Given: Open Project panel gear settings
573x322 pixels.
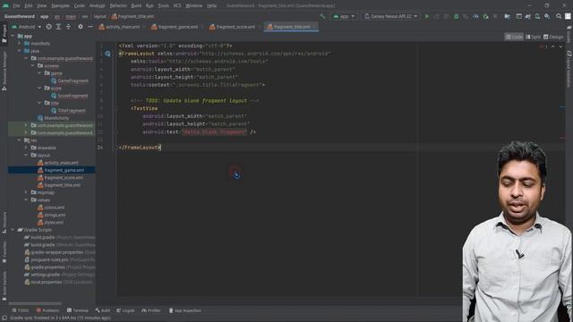Looking at the screenshot, I should point(81,27).
